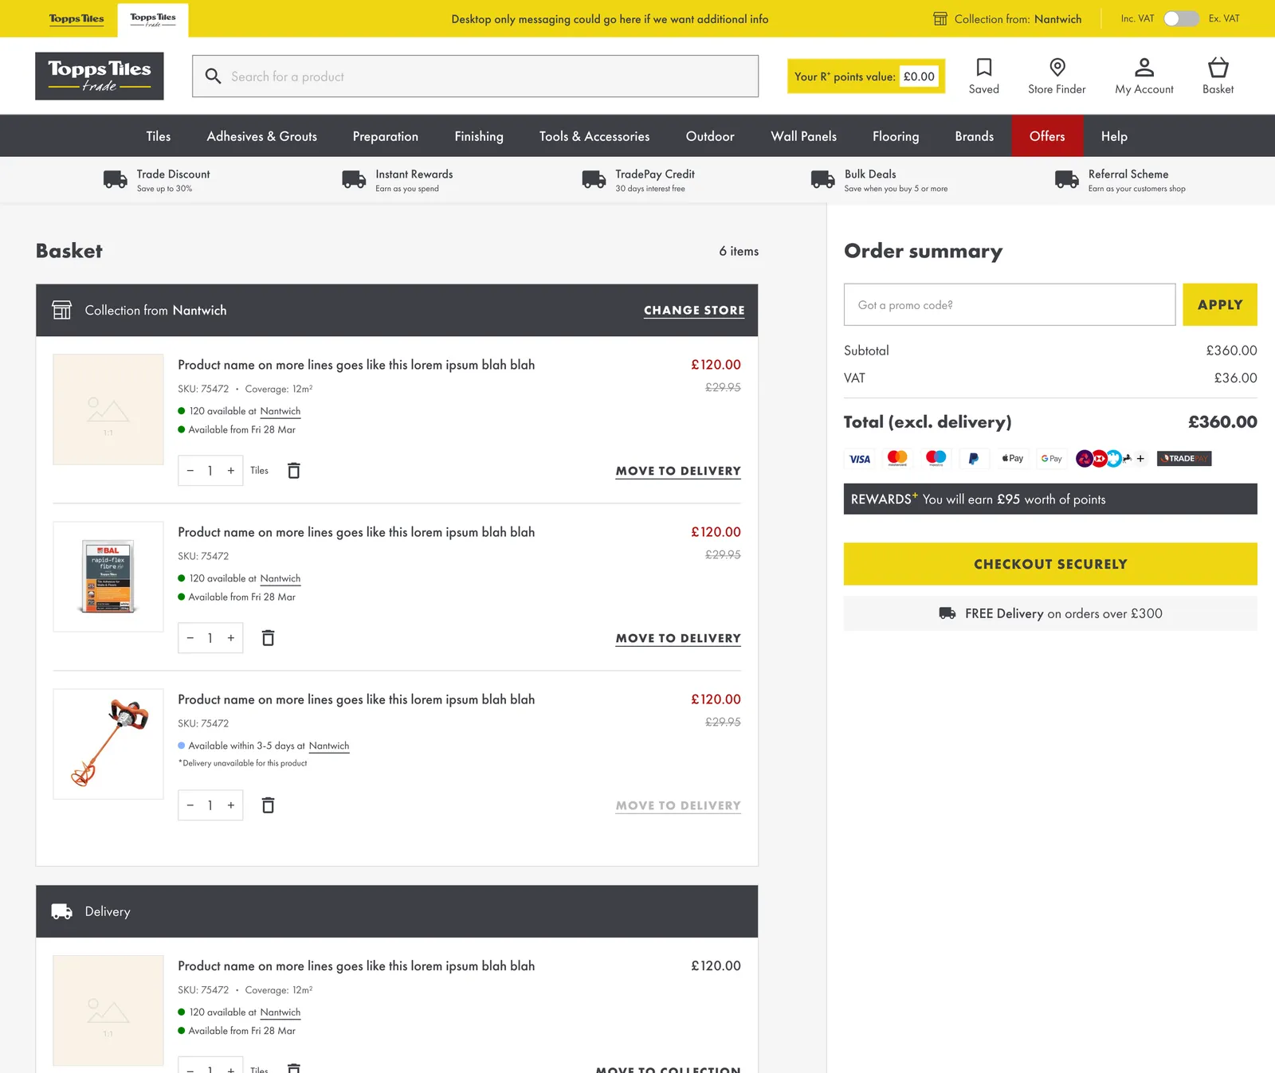
Task: Open the BAL rapid-flex product thumbnail
Action: (108, 577)
